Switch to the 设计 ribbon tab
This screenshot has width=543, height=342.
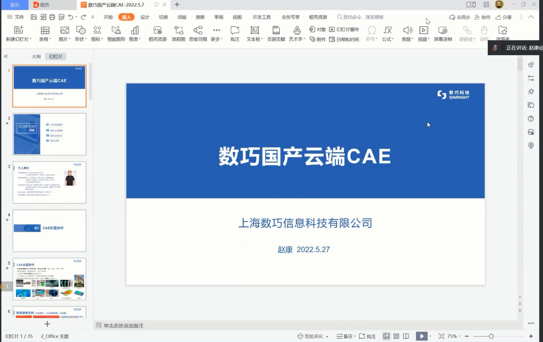point(145,17)
